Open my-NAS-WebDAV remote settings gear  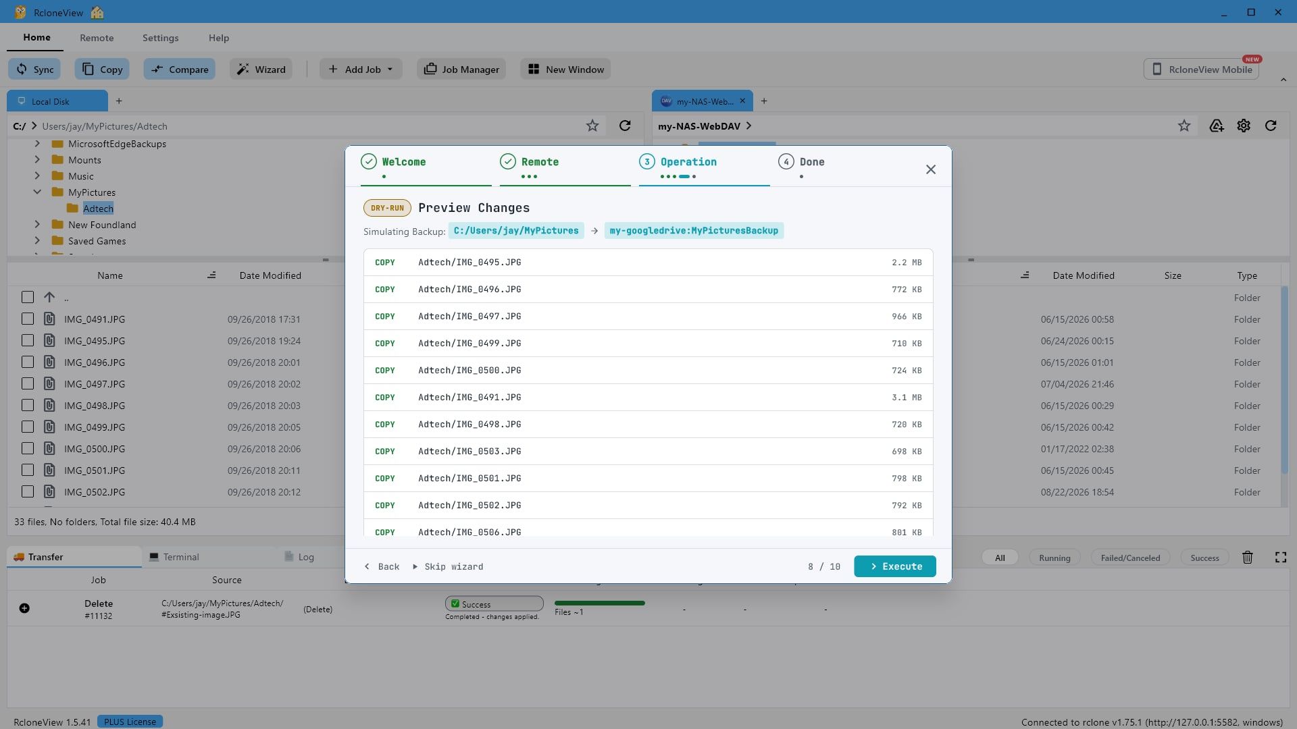[1244, 126]
